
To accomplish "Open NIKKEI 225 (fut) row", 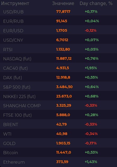I will [59, 96].
